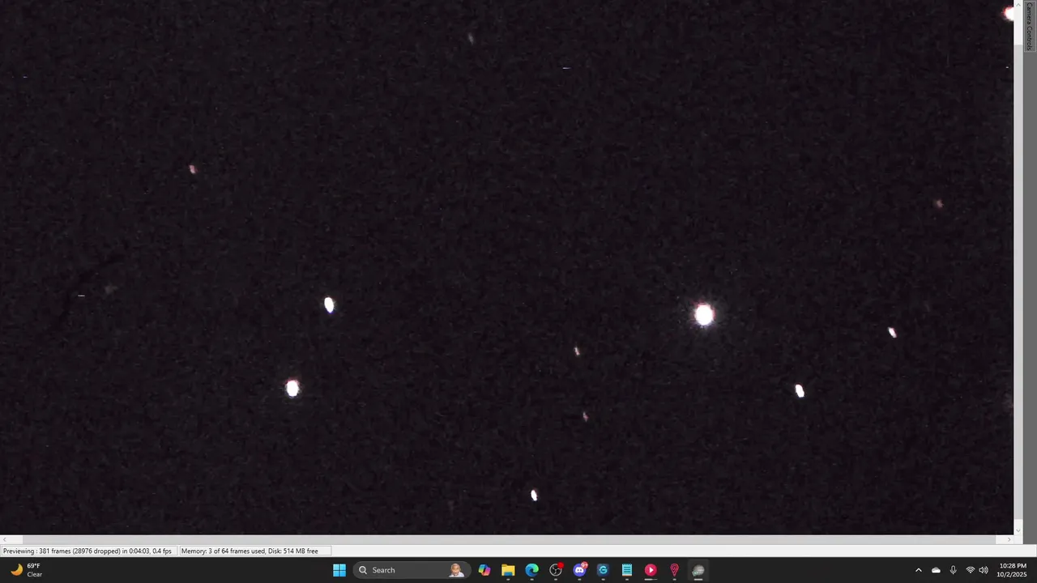Launch Microsoft Edge from the taskbar
Viewport: 1037px width, 583px height.
[531, 570]
